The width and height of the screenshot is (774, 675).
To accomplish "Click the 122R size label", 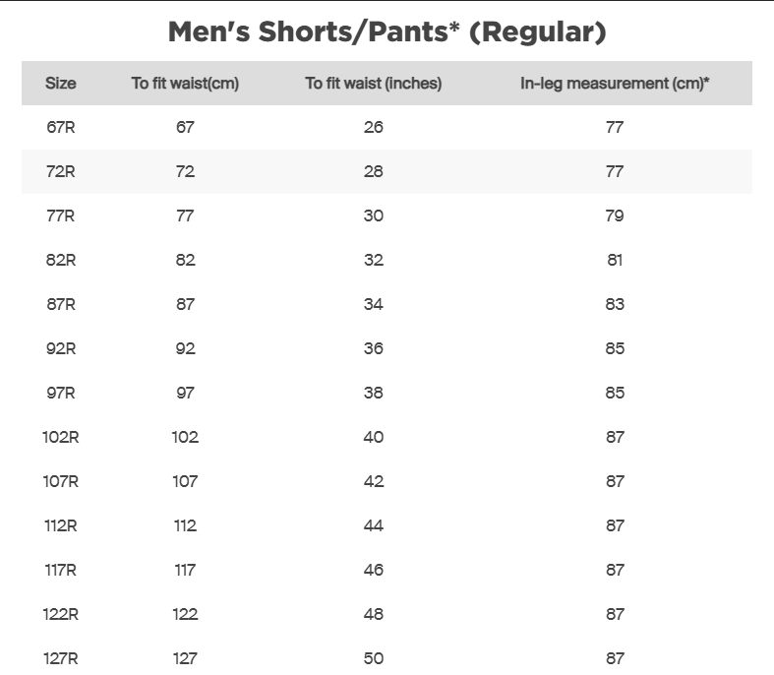I will pos(60,614).
